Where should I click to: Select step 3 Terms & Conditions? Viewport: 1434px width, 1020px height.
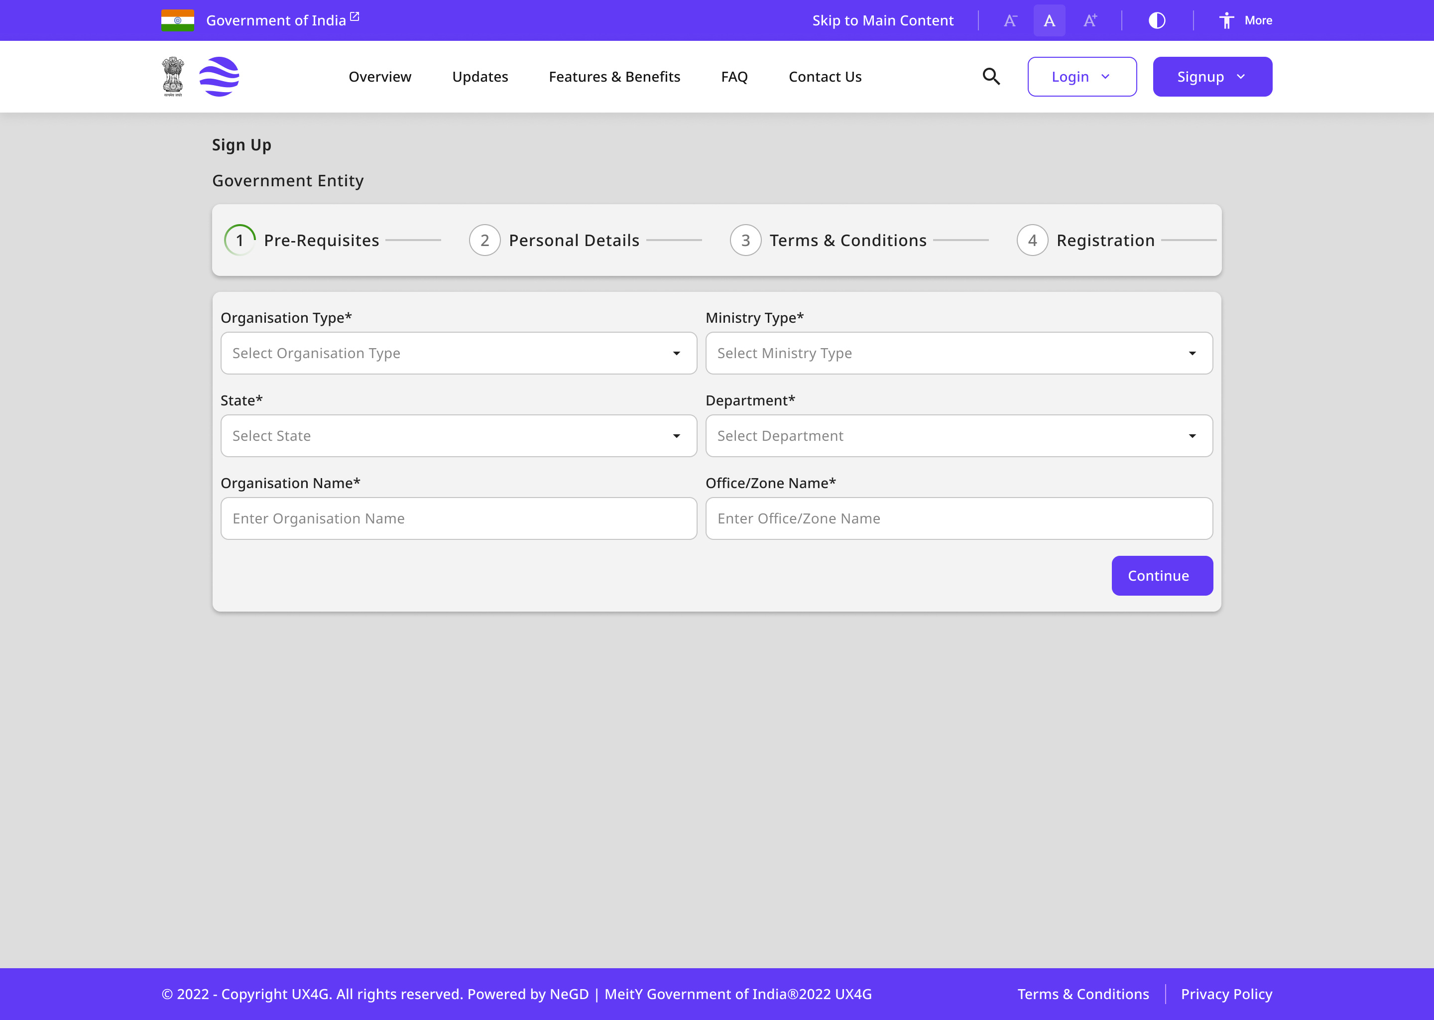[828, 240]
